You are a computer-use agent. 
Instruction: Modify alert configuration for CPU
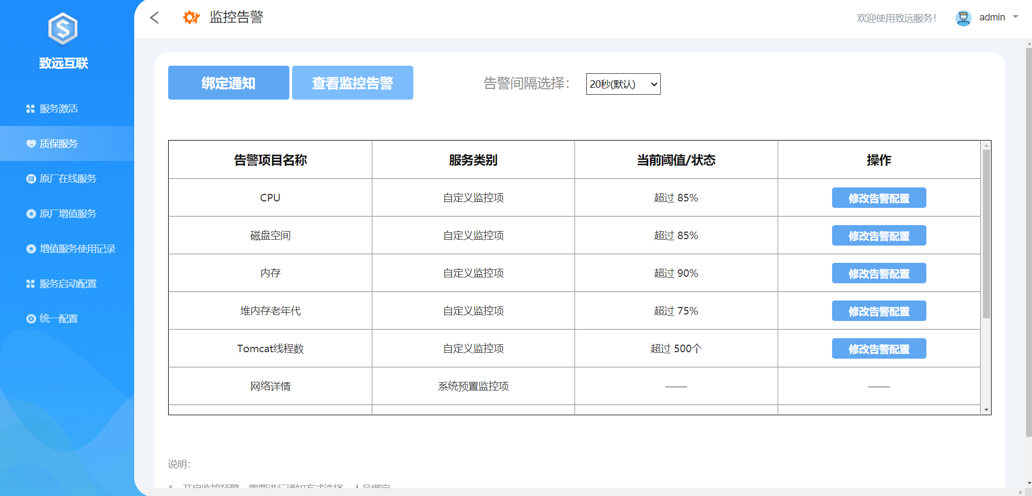[x=878, y=198]
